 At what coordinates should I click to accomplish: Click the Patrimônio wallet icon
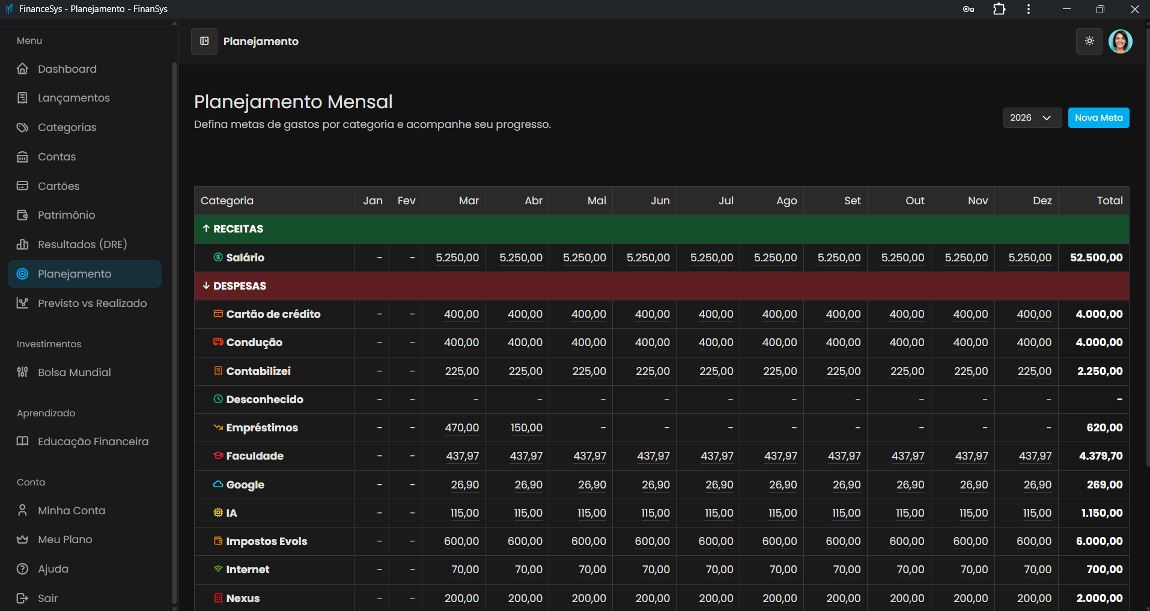(23, 215)
